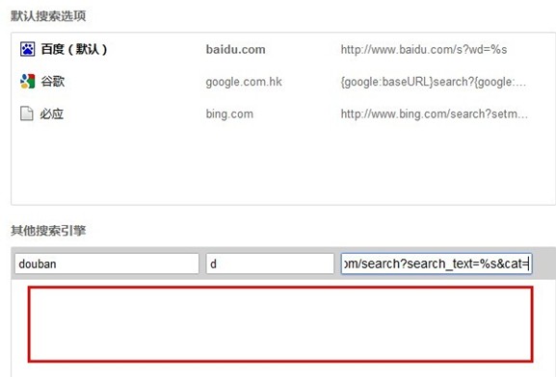Click the 默认搜索选项 section heading
Viewport: 556px width, 377px height.
[x=48, y=16]
